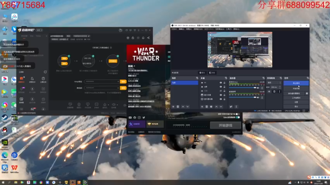The image size is (330, 185).
Task: Click the bell notification icon in 直播伴侣
Action: click(x=143, y=38)
